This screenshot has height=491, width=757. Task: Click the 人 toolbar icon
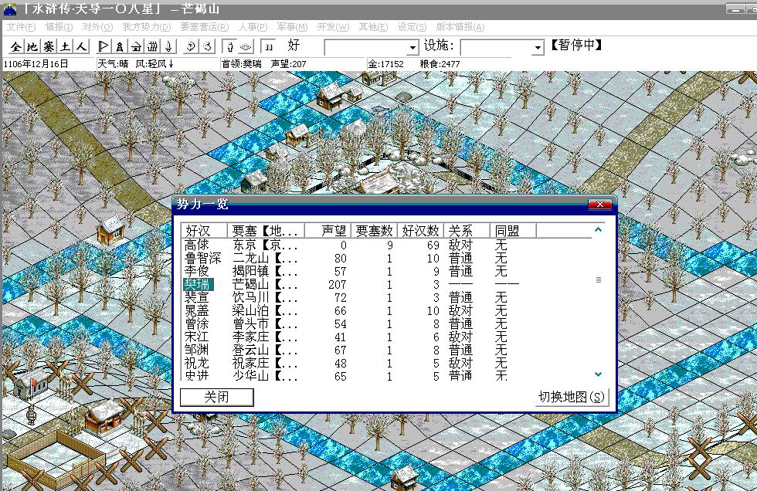(82, 47)
